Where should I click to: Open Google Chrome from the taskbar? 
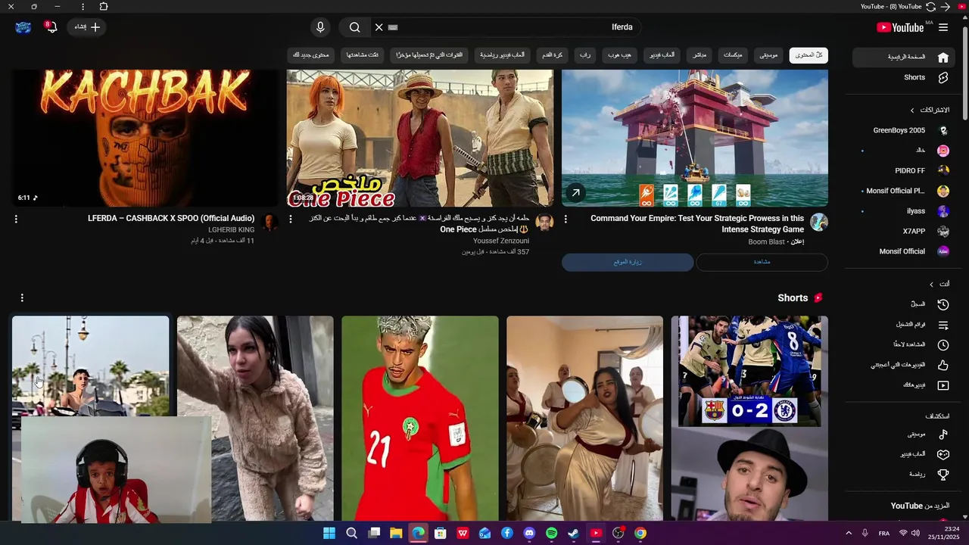click(640, 534)
